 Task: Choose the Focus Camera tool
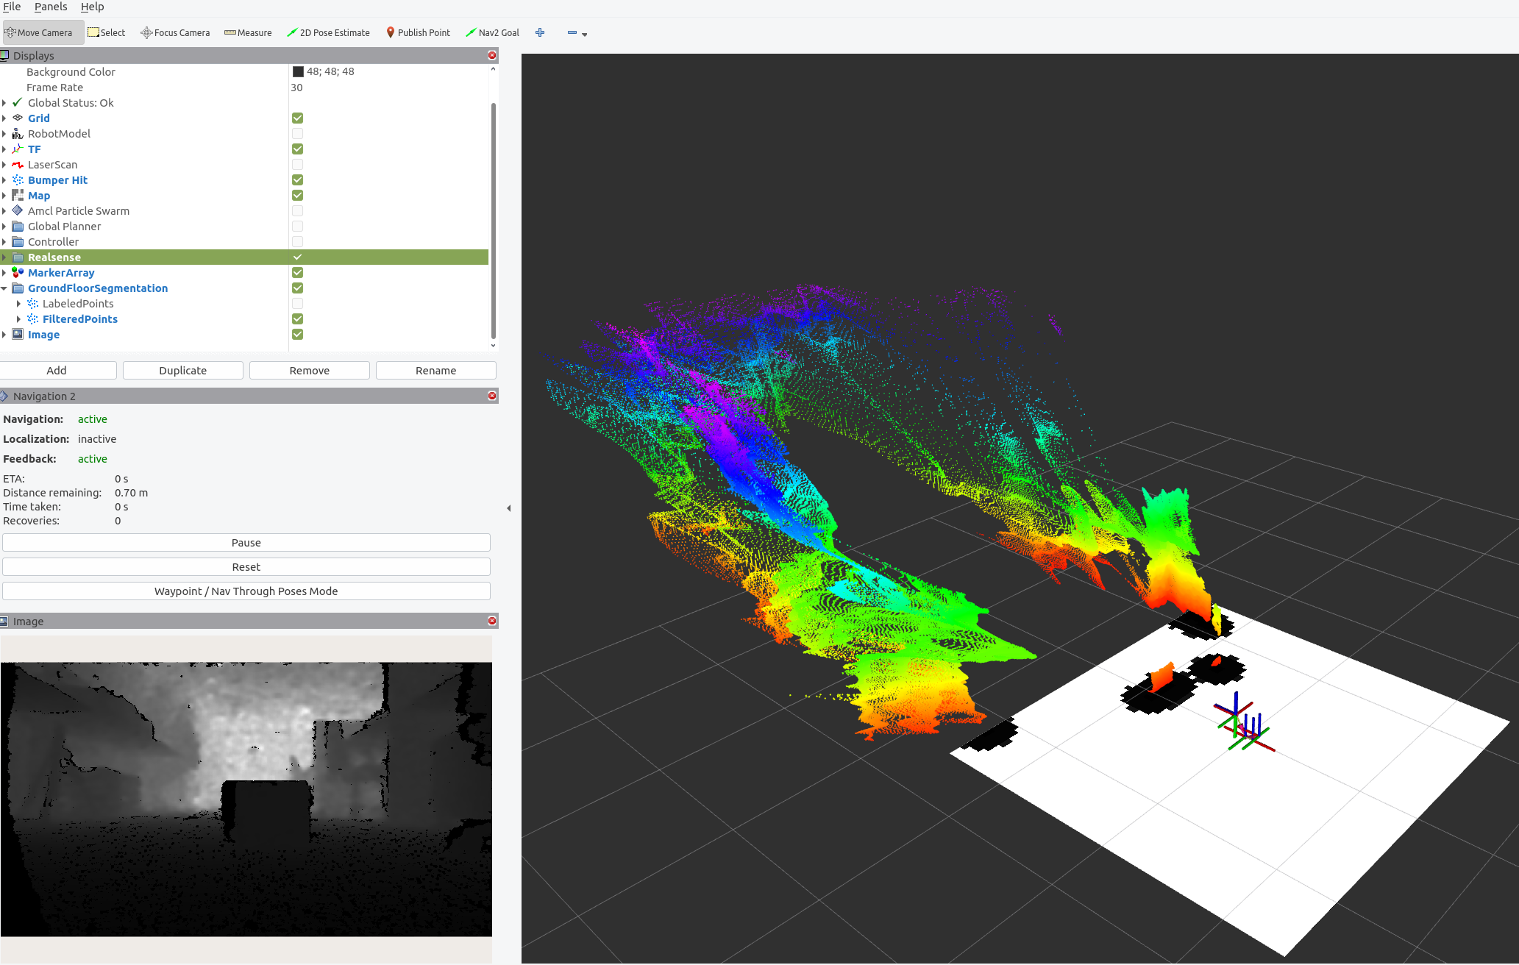tap(175, 32)
